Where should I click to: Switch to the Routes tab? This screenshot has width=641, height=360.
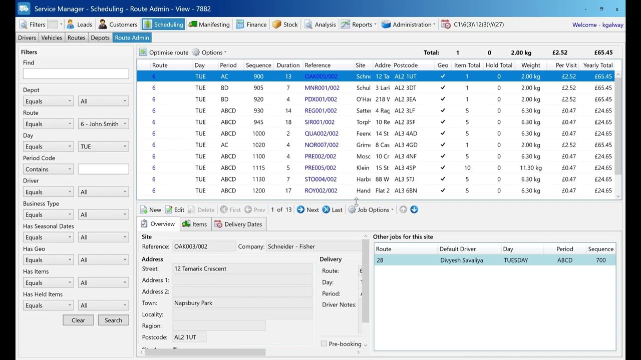pyautogui.click(x=77, y=38)
